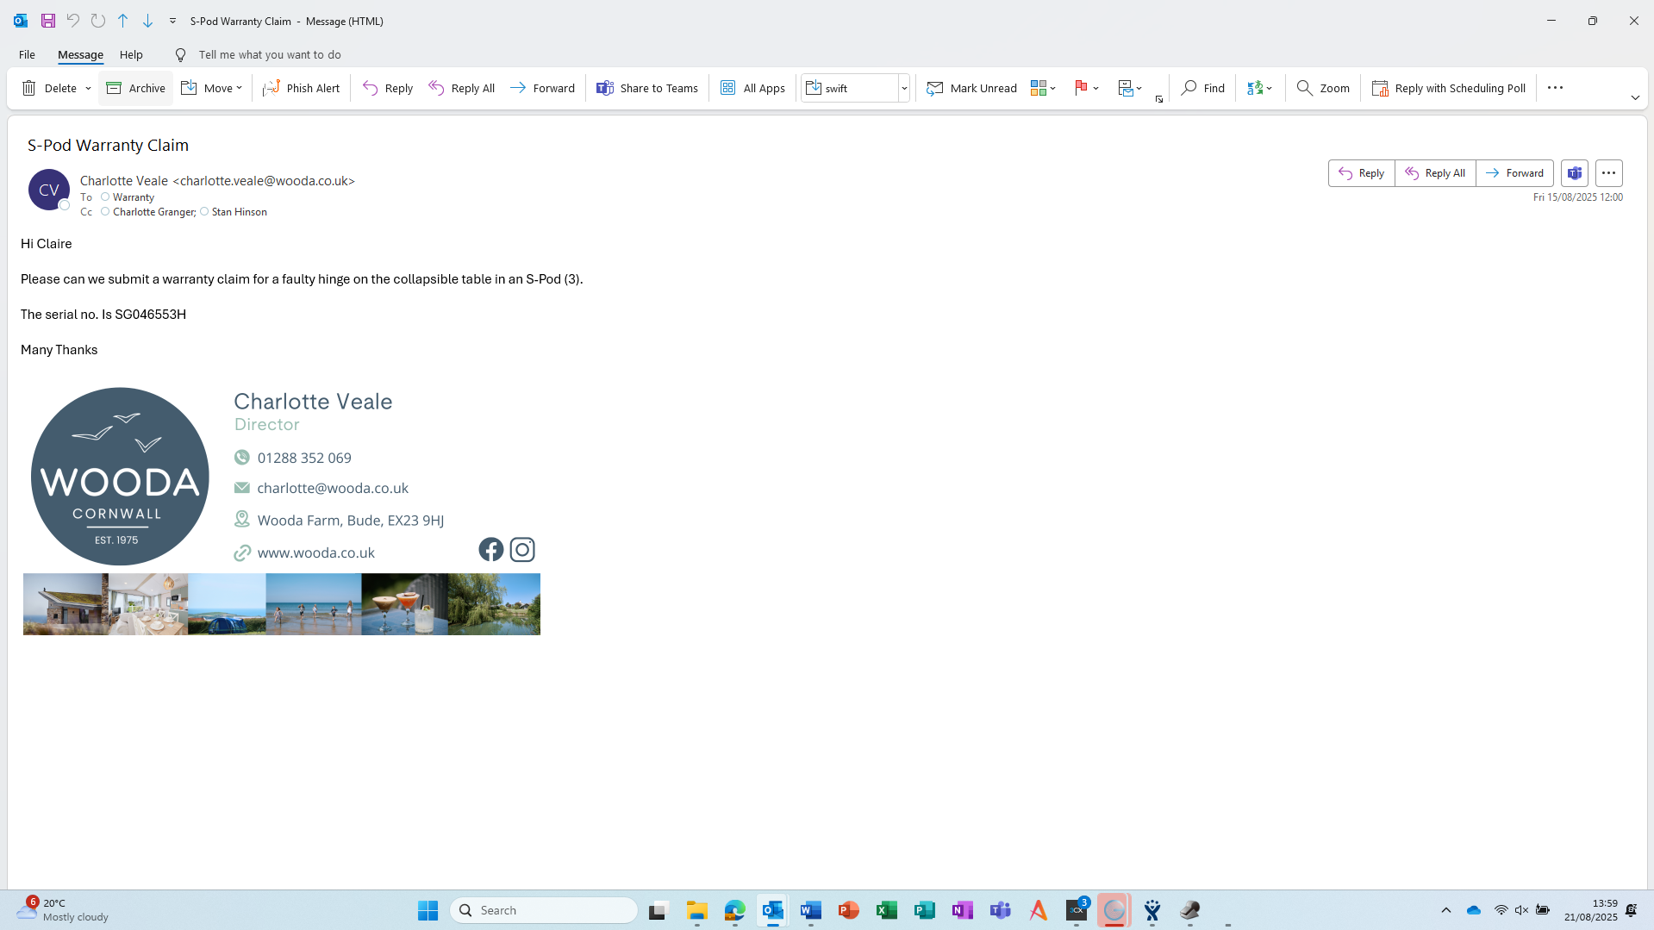Open the Categorize color dropdown
The width and height of the screenshot is (1654, 930).
point(1043,88)
